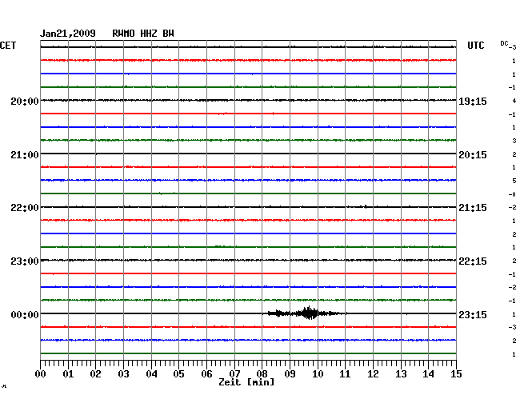520x395 pixels.
Task: Click the "07" minute tick label
Action: coord(234,374)
